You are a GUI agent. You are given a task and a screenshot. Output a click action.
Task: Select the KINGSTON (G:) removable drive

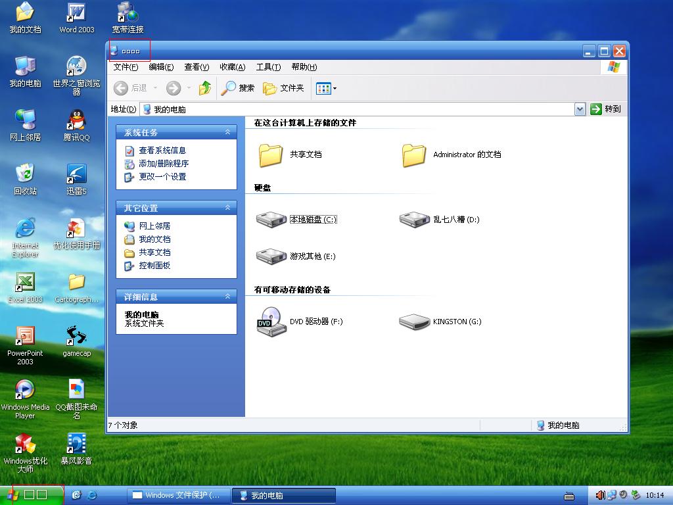click(x=440, y=321)
